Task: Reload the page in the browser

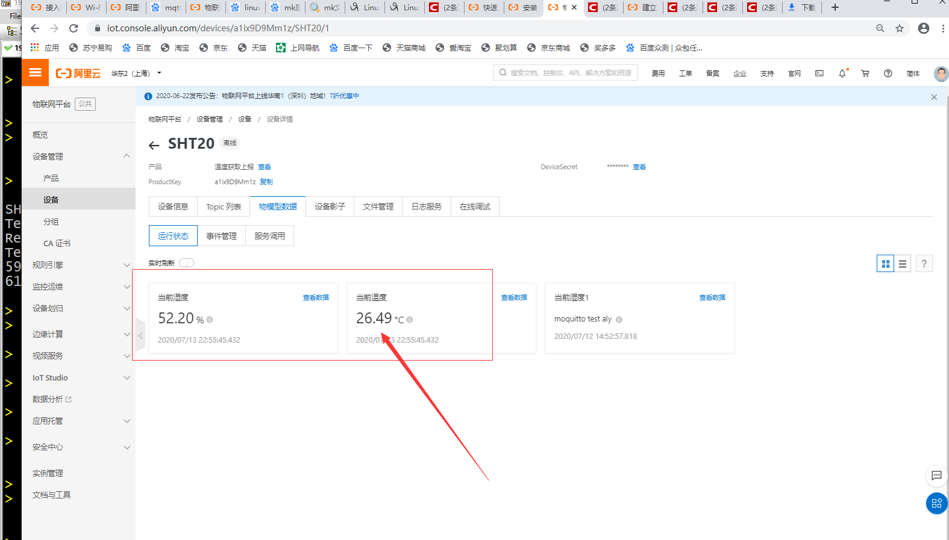Action: click(74, 28)
